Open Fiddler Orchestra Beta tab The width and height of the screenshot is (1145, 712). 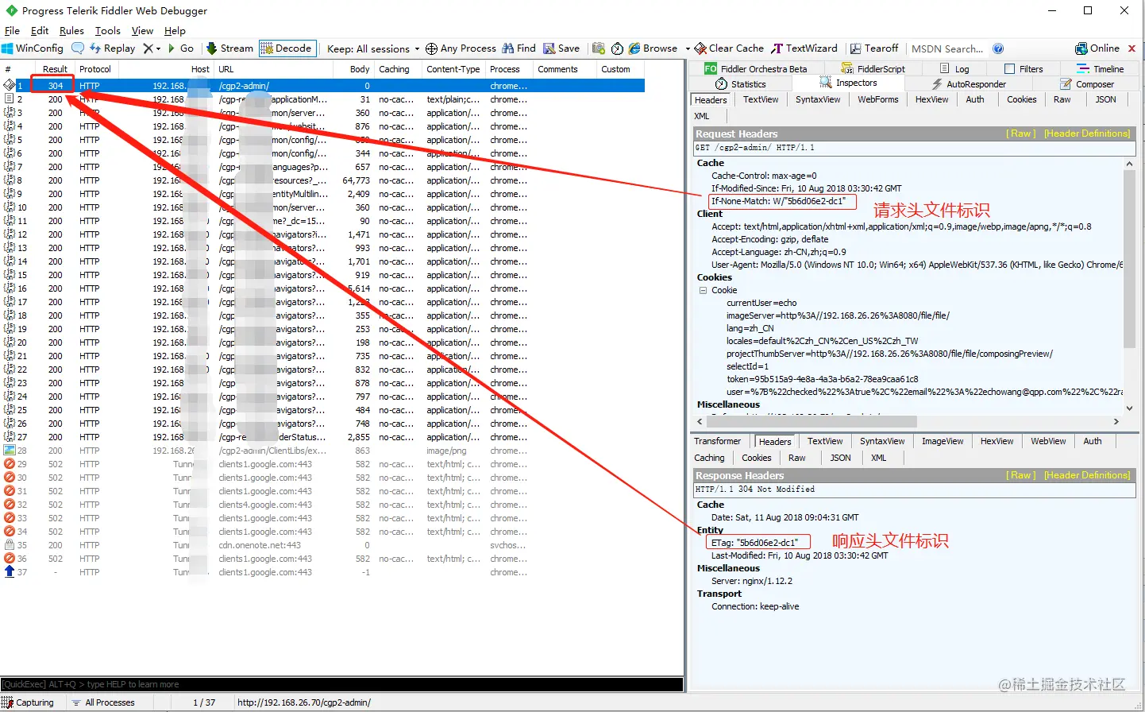tap(756, 69)
